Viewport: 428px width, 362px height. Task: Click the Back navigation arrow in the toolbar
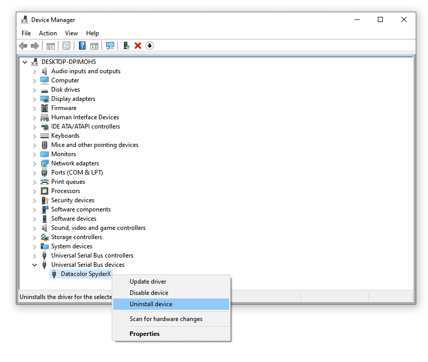tap(23, 46)
